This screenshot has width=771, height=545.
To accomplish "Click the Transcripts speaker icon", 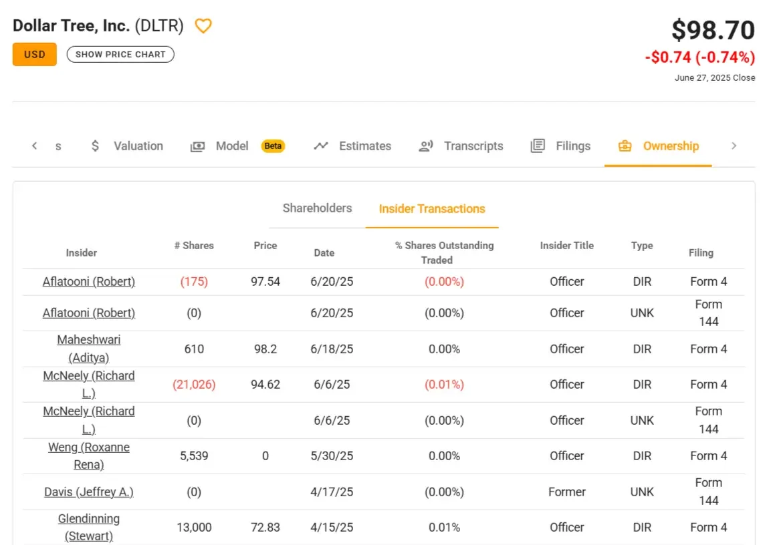I will click(x=426, y=146).
